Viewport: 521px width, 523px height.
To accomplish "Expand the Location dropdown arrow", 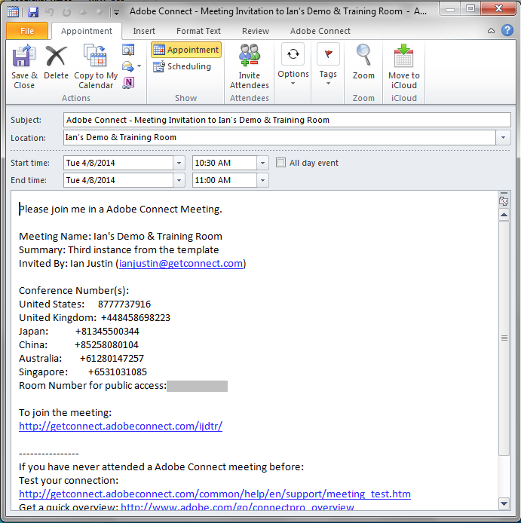I will (x=503, y=137).
